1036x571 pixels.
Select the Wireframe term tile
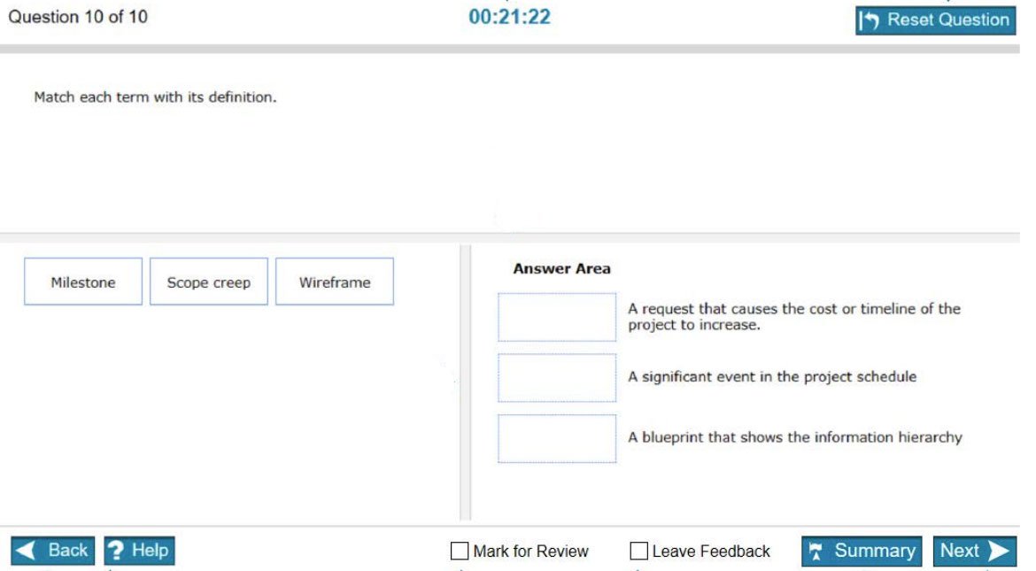click(x=335, y=282)
